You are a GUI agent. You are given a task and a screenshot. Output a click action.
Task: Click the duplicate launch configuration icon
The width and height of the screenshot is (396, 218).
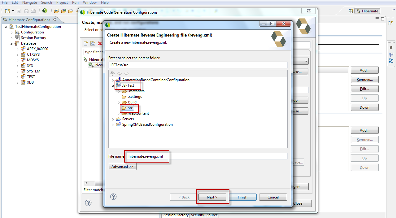coord(92,43)
